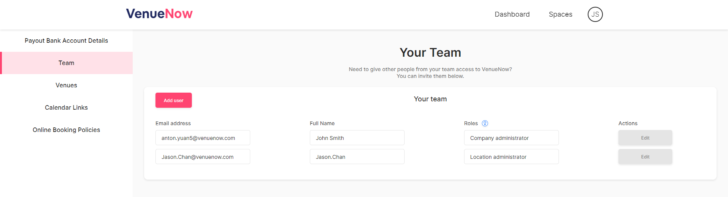This screenshot has width=728, height=197.
Task: Edit the John Smith team member
Action: pyautogui.click(x=645, y=138)
